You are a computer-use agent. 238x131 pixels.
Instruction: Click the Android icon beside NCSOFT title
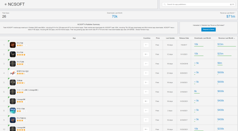pos(6,4)
